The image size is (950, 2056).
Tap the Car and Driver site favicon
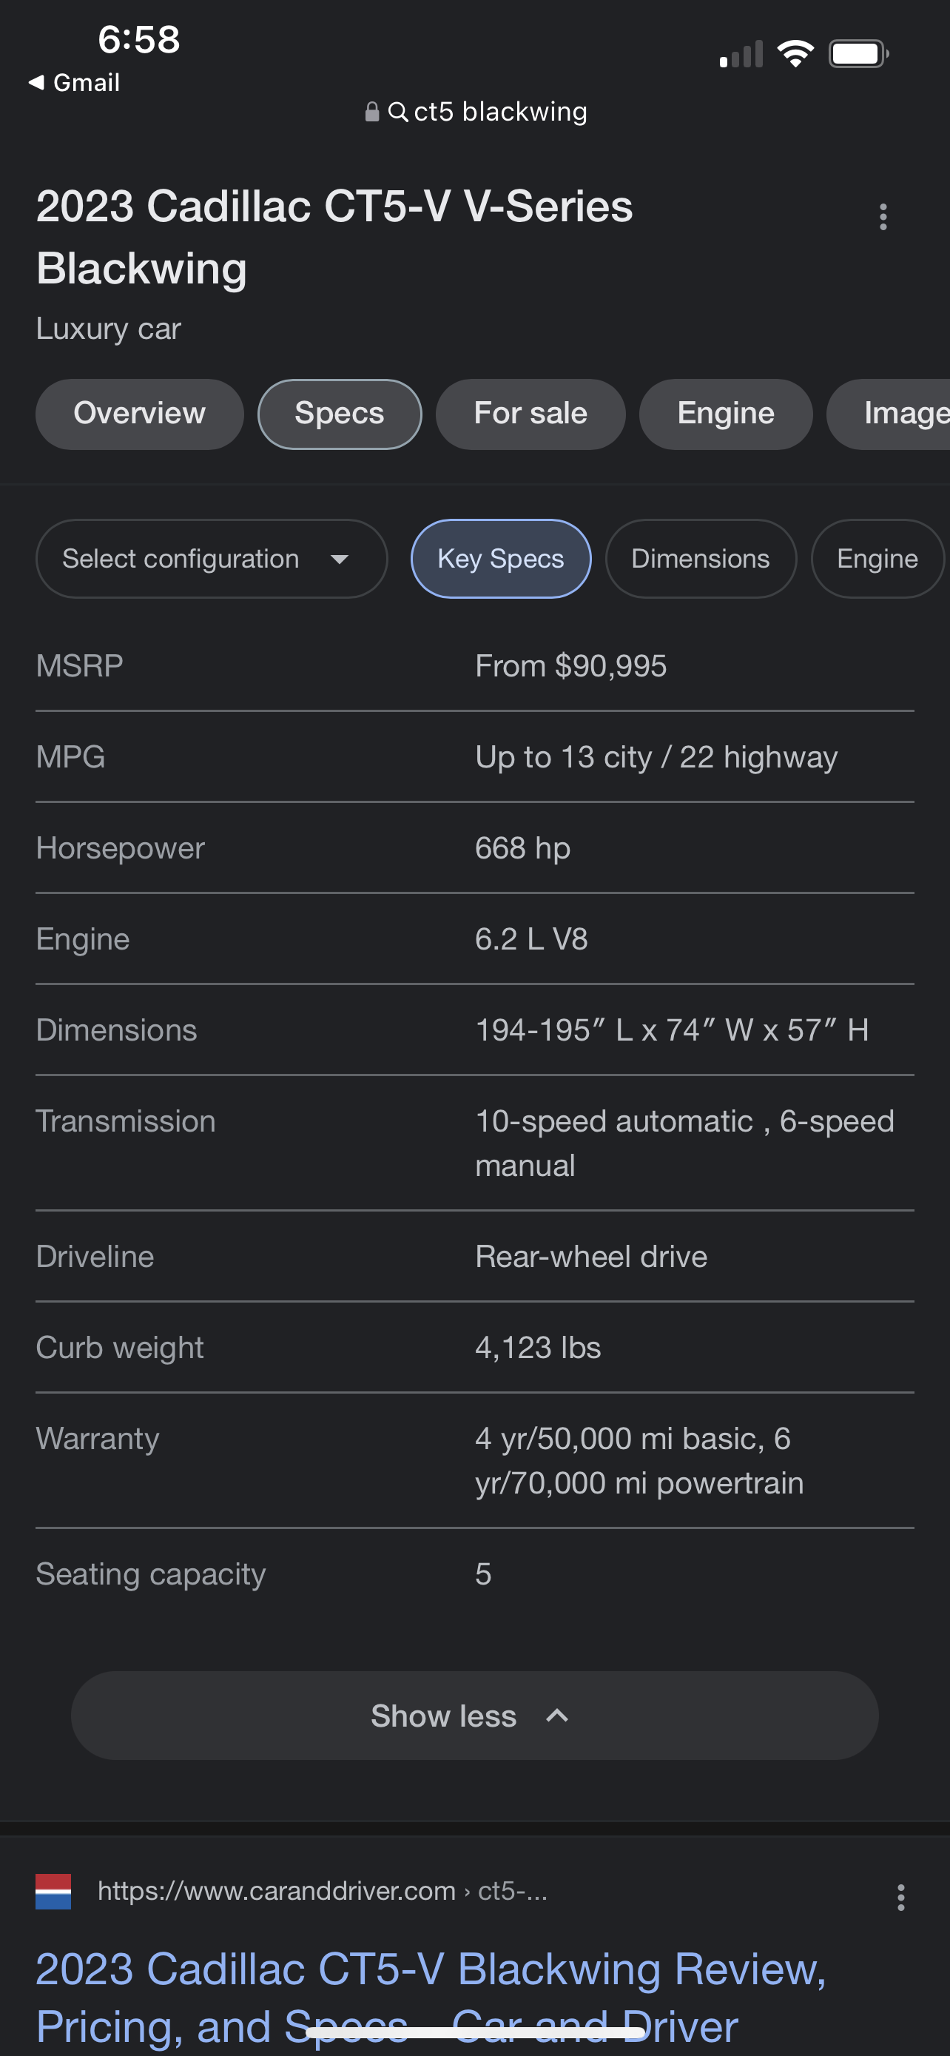[53, 1891]
